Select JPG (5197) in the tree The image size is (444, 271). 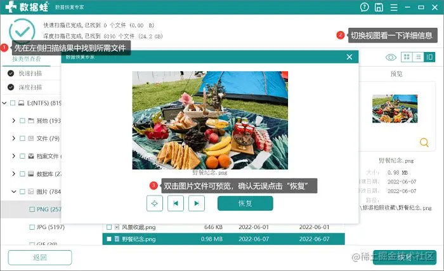[x=51, y=227]
